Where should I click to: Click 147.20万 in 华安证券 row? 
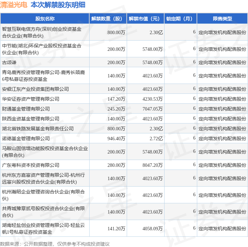116,99
